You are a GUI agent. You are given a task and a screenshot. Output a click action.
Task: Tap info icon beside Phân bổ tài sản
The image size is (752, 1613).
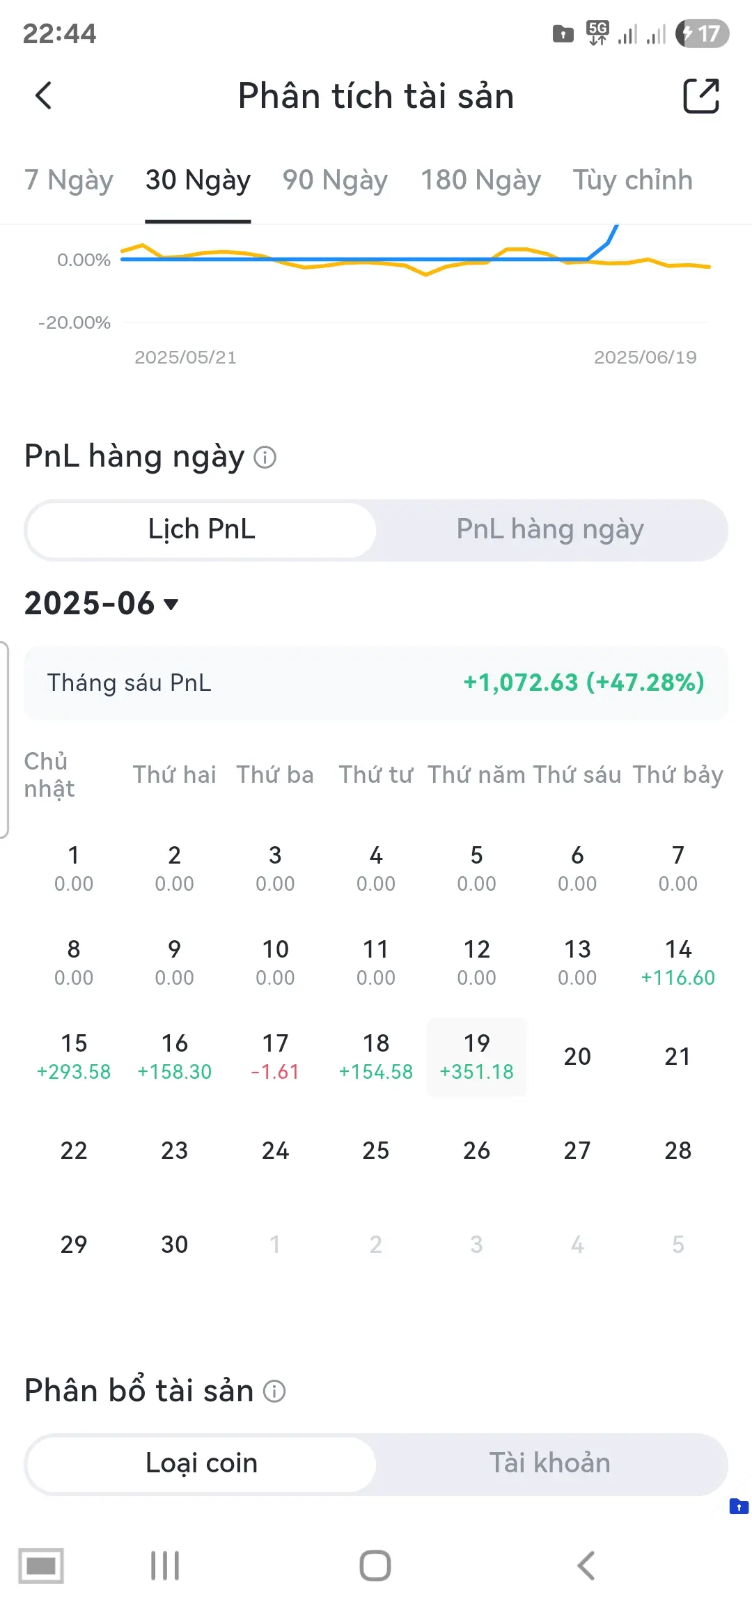coord(274,1391)
